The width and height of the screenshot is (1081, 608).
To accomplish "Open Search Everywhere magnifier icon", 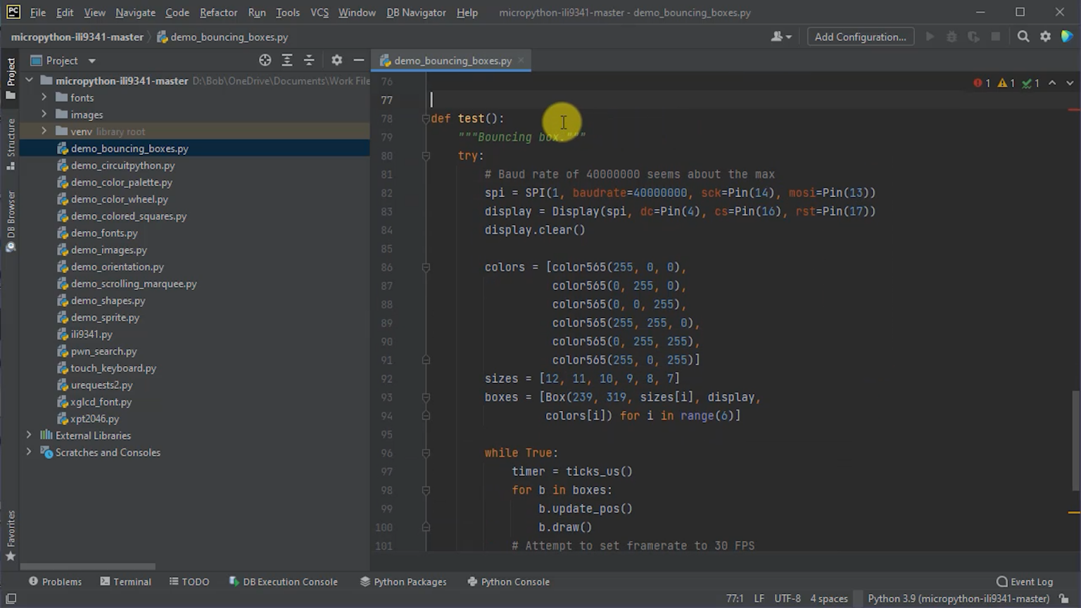I will (x=1023, y=37).
